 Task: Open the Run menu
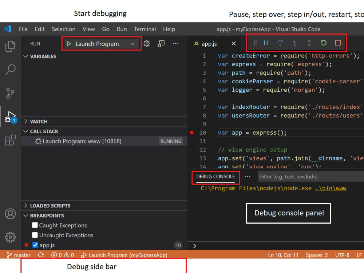[122, 29]
